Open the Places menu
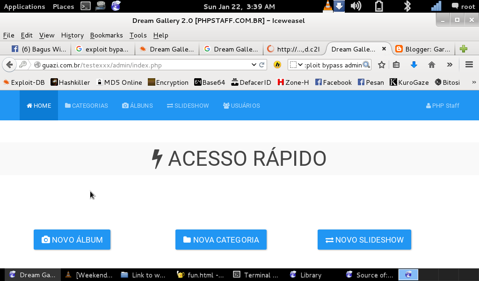479x281 pixels. 63,7
